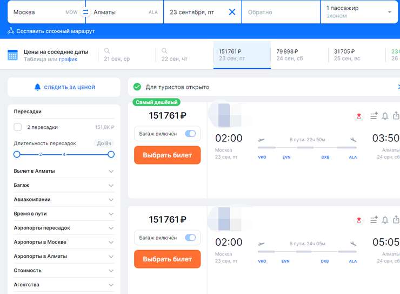
Task: Click the swap cities arrows icon
Action: click(x=85, y=12)
